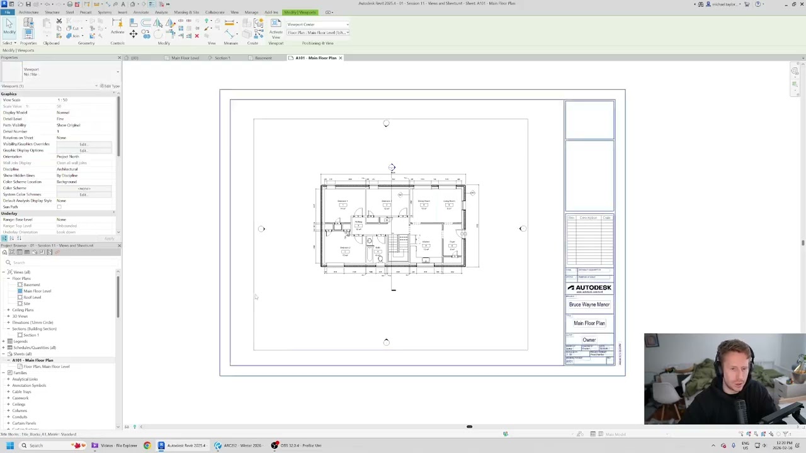Expand the 3D Views tree node
The height and width of the screenshot is (453, 806).
(8, 316)
